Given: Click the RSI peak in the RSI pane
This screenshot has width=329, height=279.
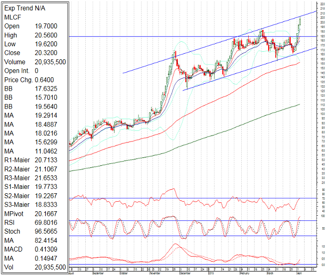Looking at the screenshot, I should pos(172,189).
